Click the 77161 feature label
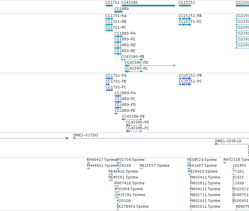The height and width of the screenshot is (211, 249). [x=238, y=171]
